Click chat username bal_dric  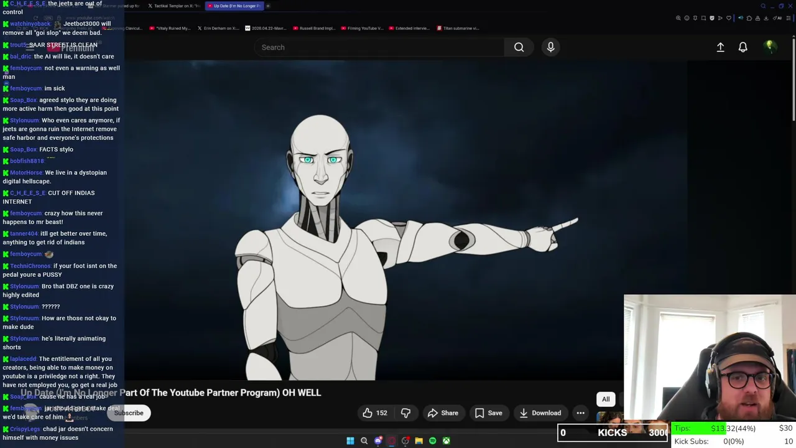pos(21,57)
